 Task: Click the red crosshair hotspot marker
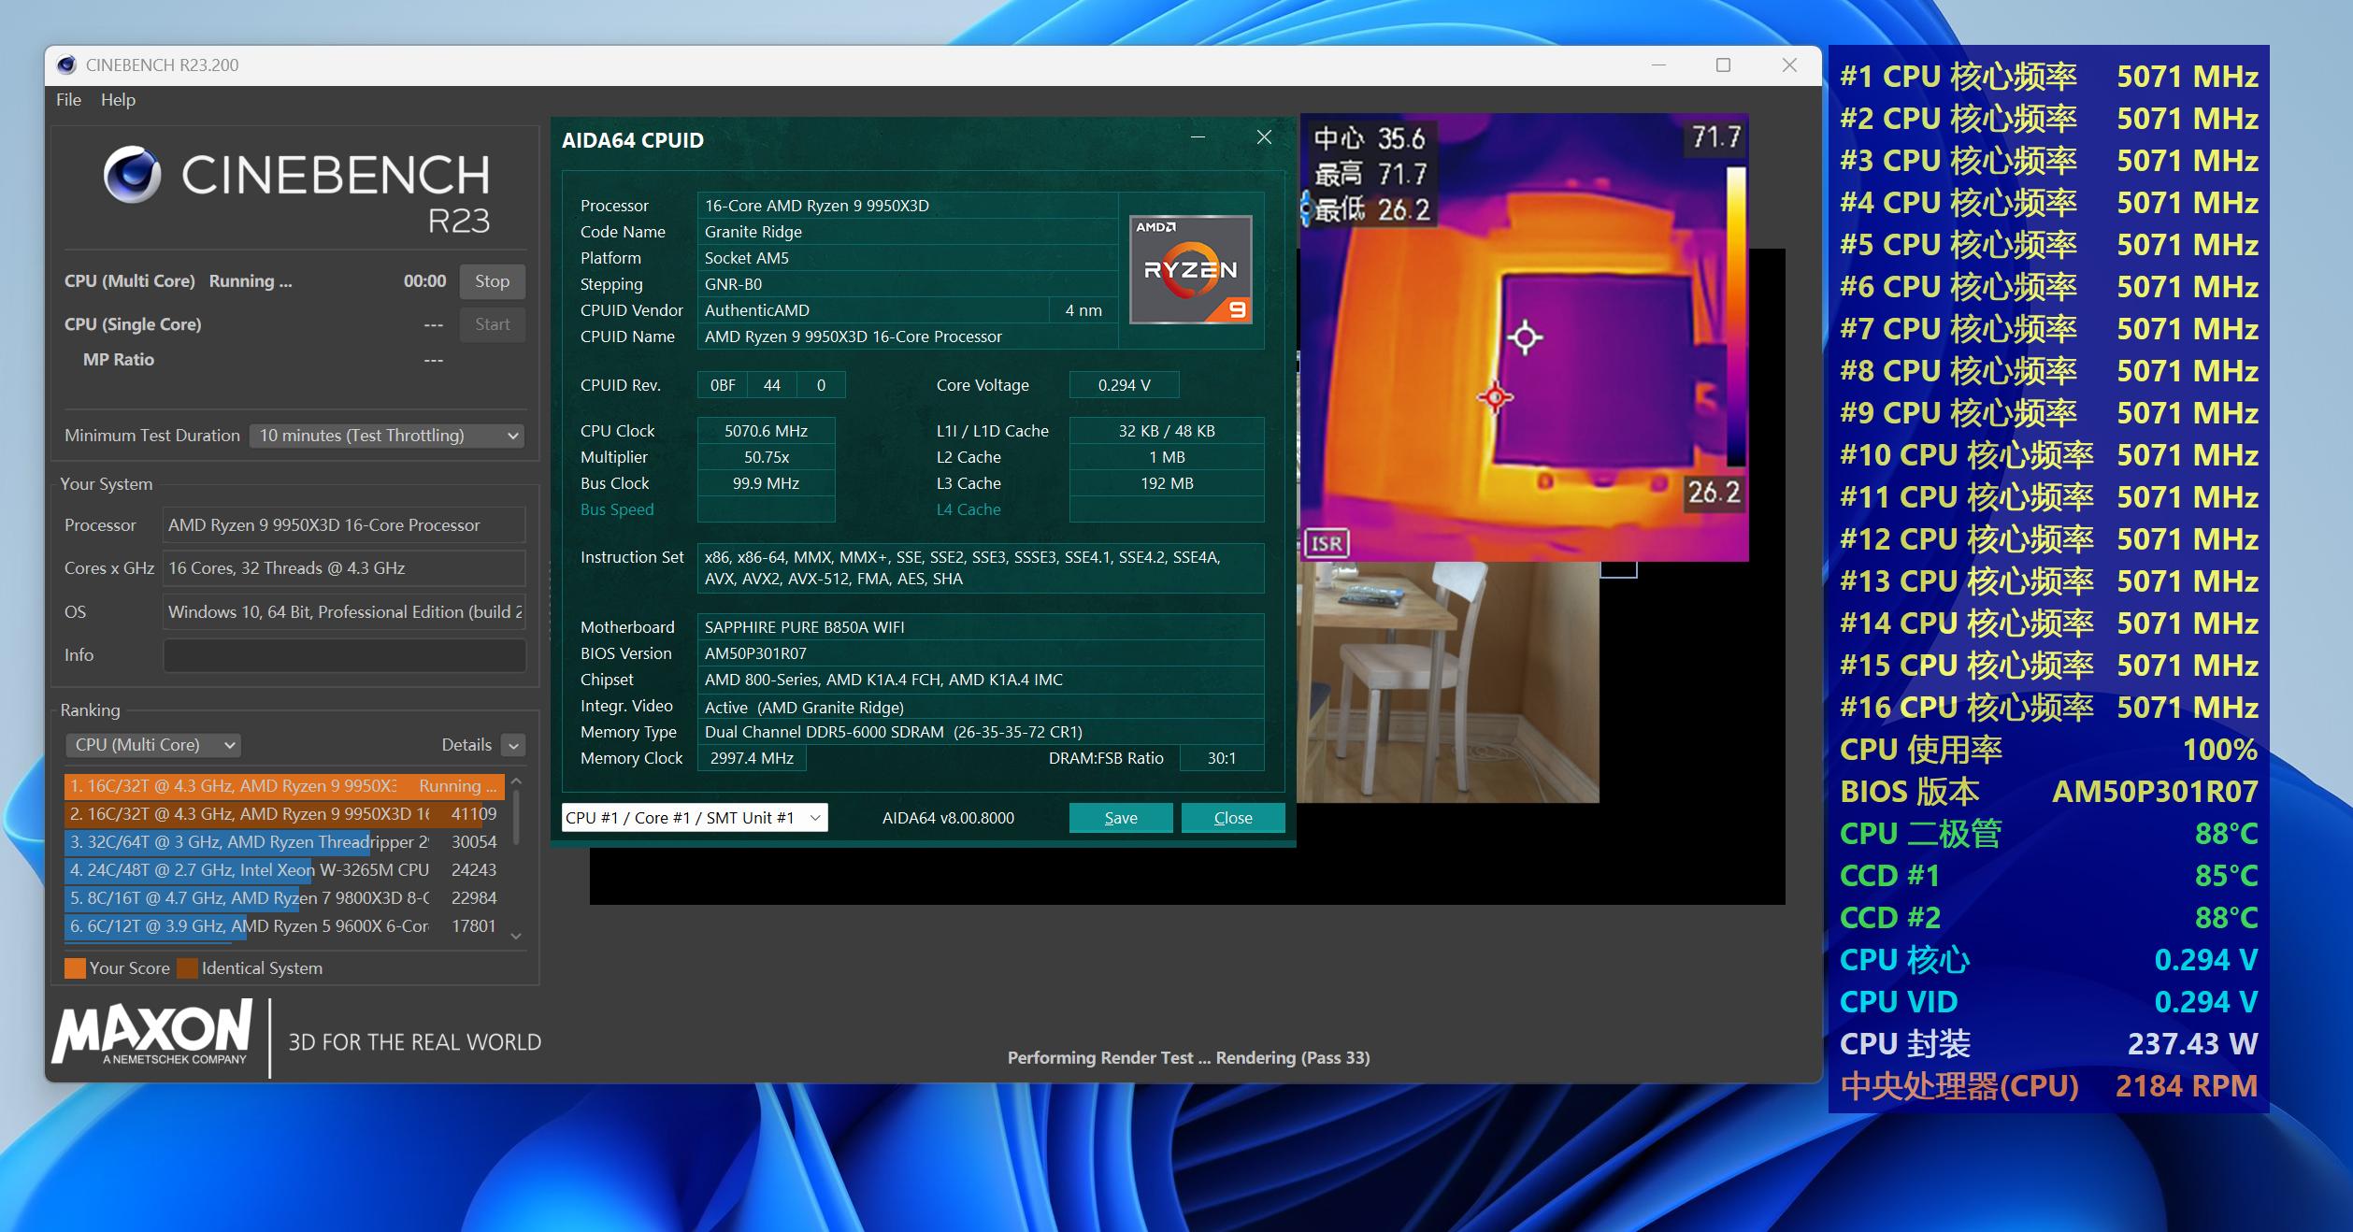coord(1496,397)
